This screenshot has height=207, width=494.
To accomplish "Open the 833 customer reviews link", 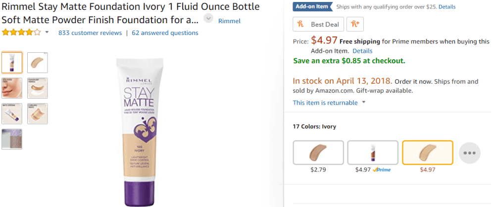I will tap(90, 33).
